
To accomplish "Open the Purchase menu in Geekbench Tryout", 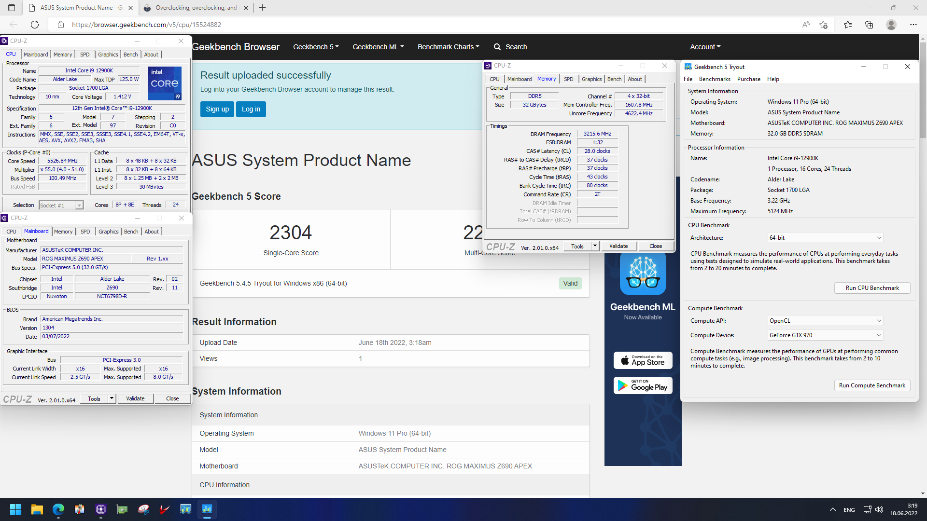I will point(749,79).
